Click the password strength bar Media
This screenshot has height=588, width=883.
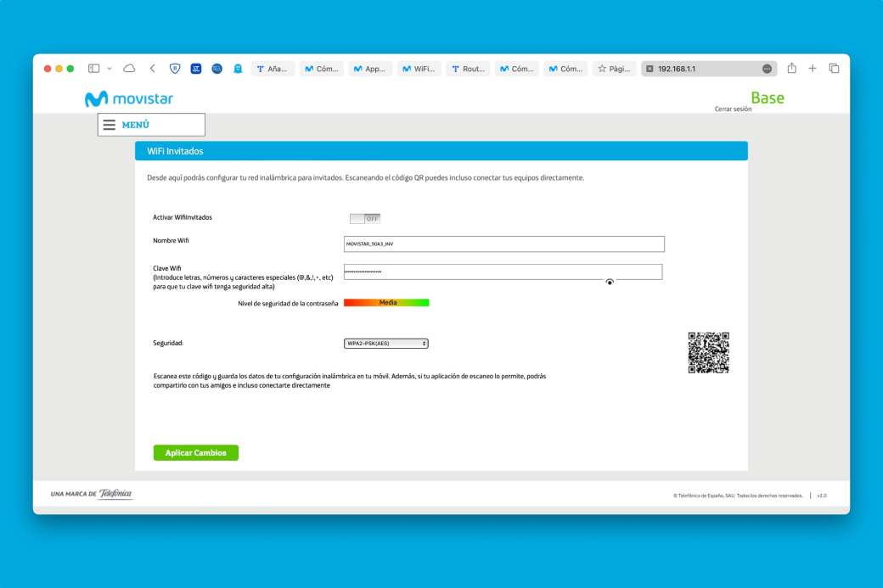386,303
